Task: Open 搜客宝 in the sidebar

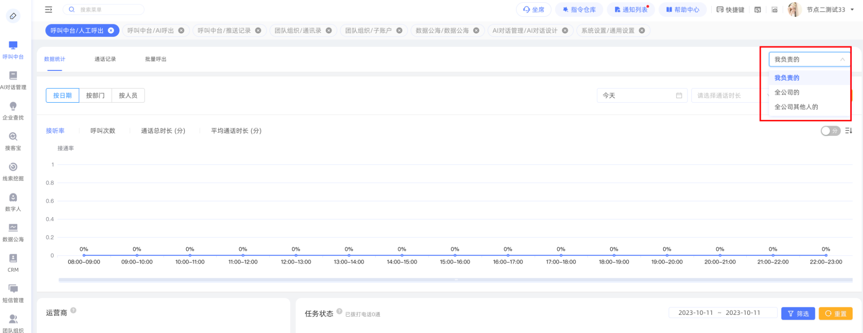Action: pos(13,137)
